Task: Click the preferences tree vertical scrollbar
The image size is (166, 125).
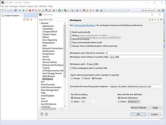Action: [x=65, y=51]
